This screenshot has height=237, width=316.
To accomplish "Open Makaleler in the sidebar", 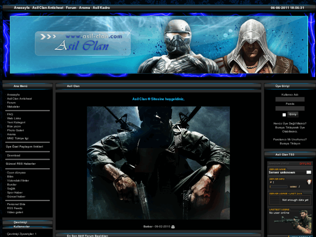I will (13, 107).
